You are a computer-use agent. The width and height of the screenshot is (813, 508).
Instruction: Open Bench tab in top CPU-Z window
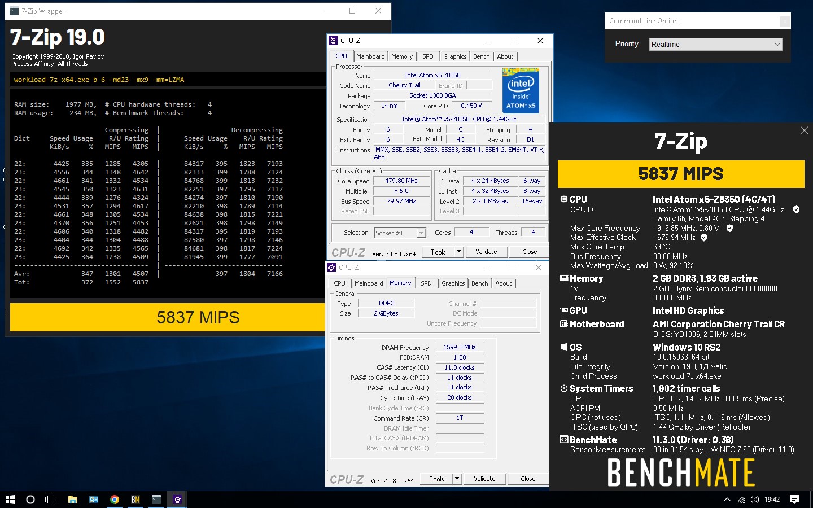pyautogui.click(x=482, y=56)
